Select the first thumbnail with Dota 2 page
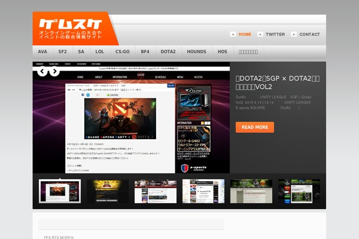The image size is (359, 239). [60, 191]
